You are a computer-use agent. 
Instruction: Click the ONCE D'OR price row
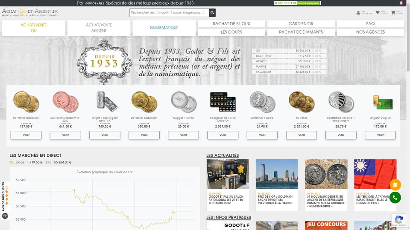tap(289, 56)
